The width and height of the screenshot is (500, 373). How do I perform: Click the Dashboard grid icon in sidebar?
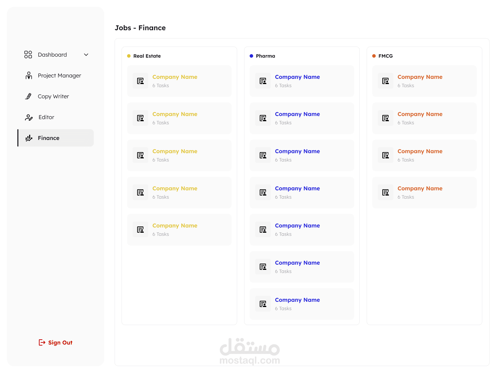point(28,55)
